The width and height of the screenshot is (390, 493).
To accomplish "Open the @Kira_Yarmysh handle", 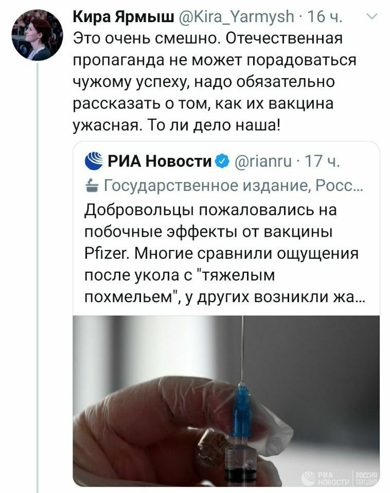I will tap(236, 17).
